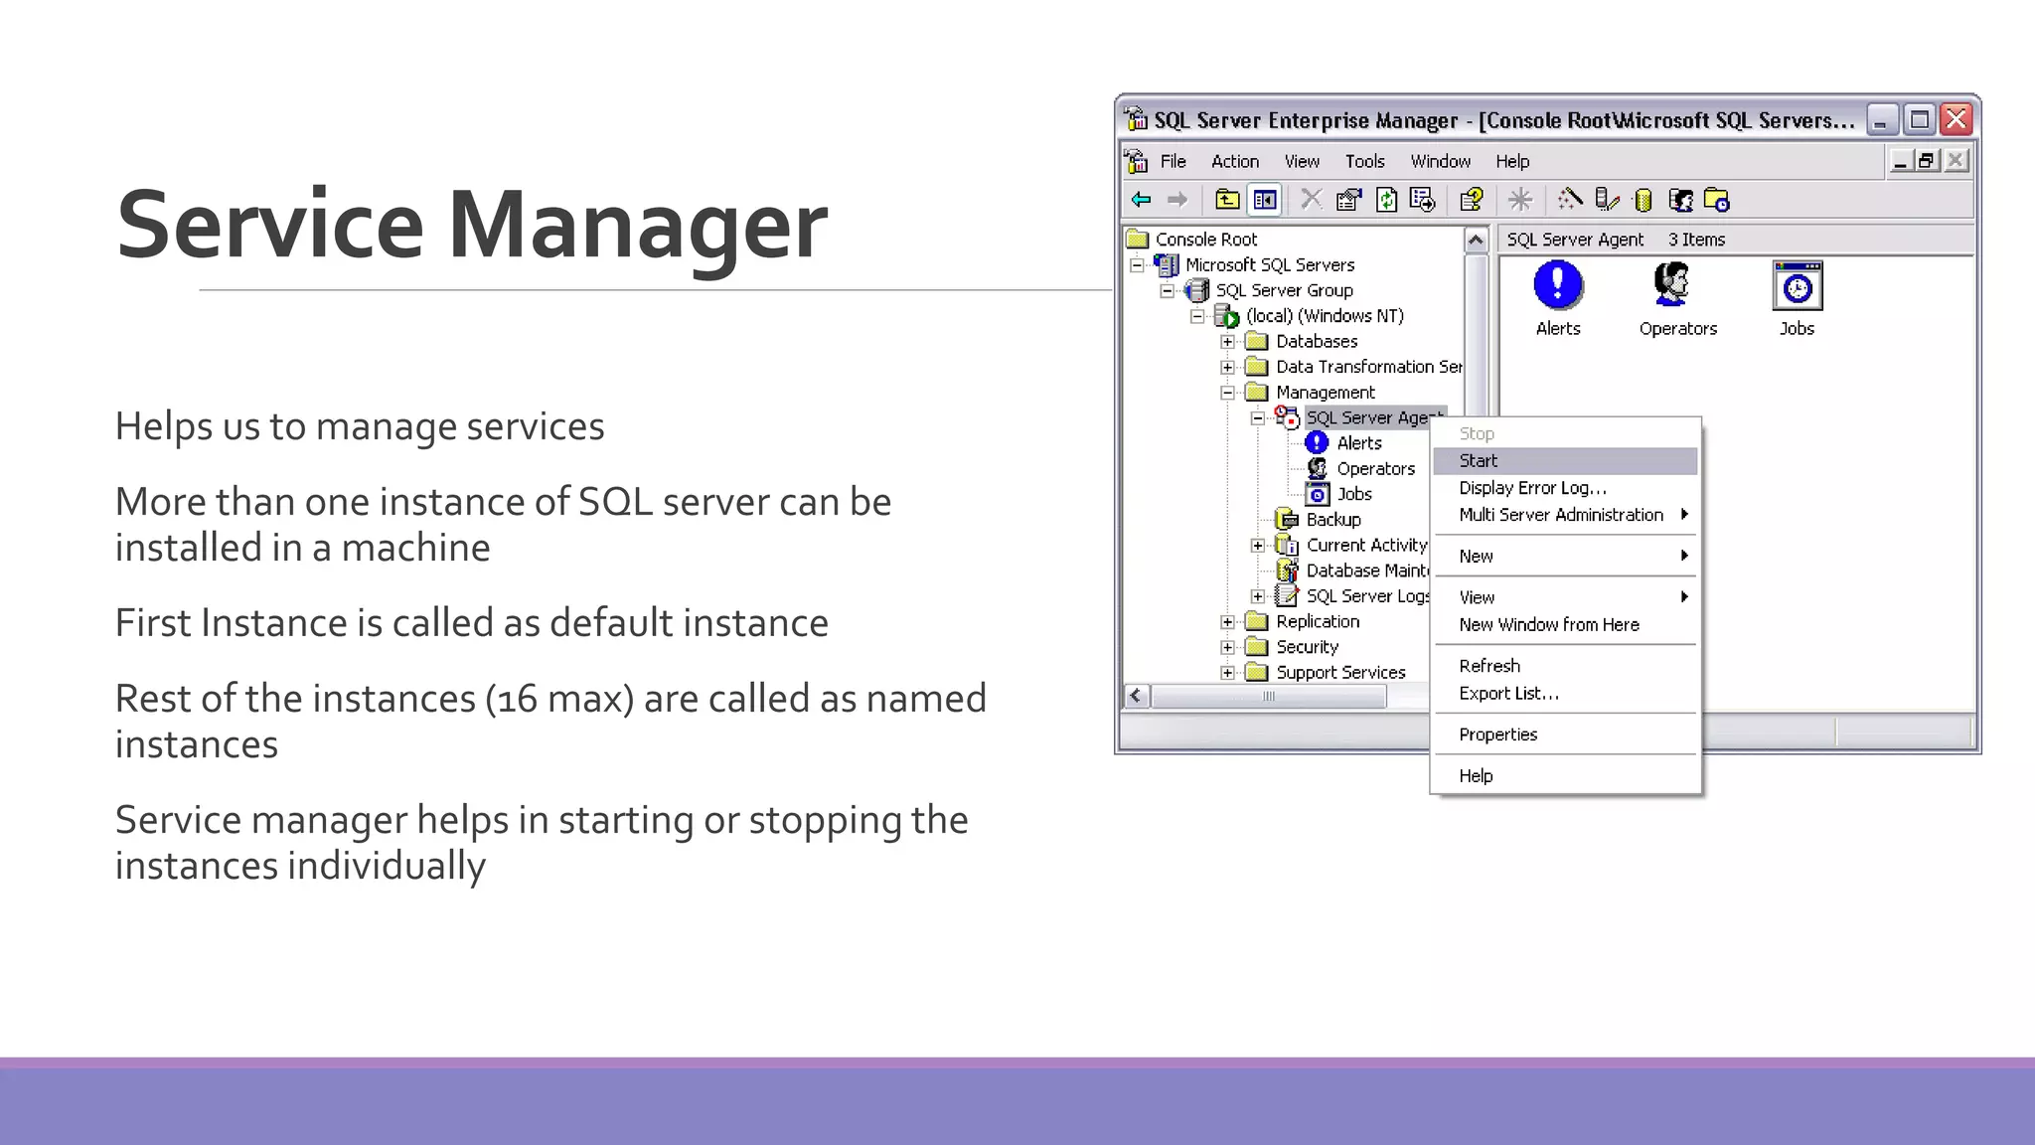Click the Help question mark toolbar icon

pyautogui.click(x=1472, y=200)
